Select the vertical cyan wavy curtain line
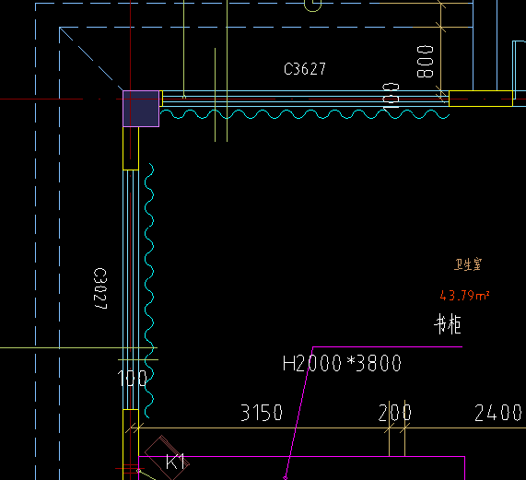The height and width of the screenshot is (480, 526). tap(149, 290)
